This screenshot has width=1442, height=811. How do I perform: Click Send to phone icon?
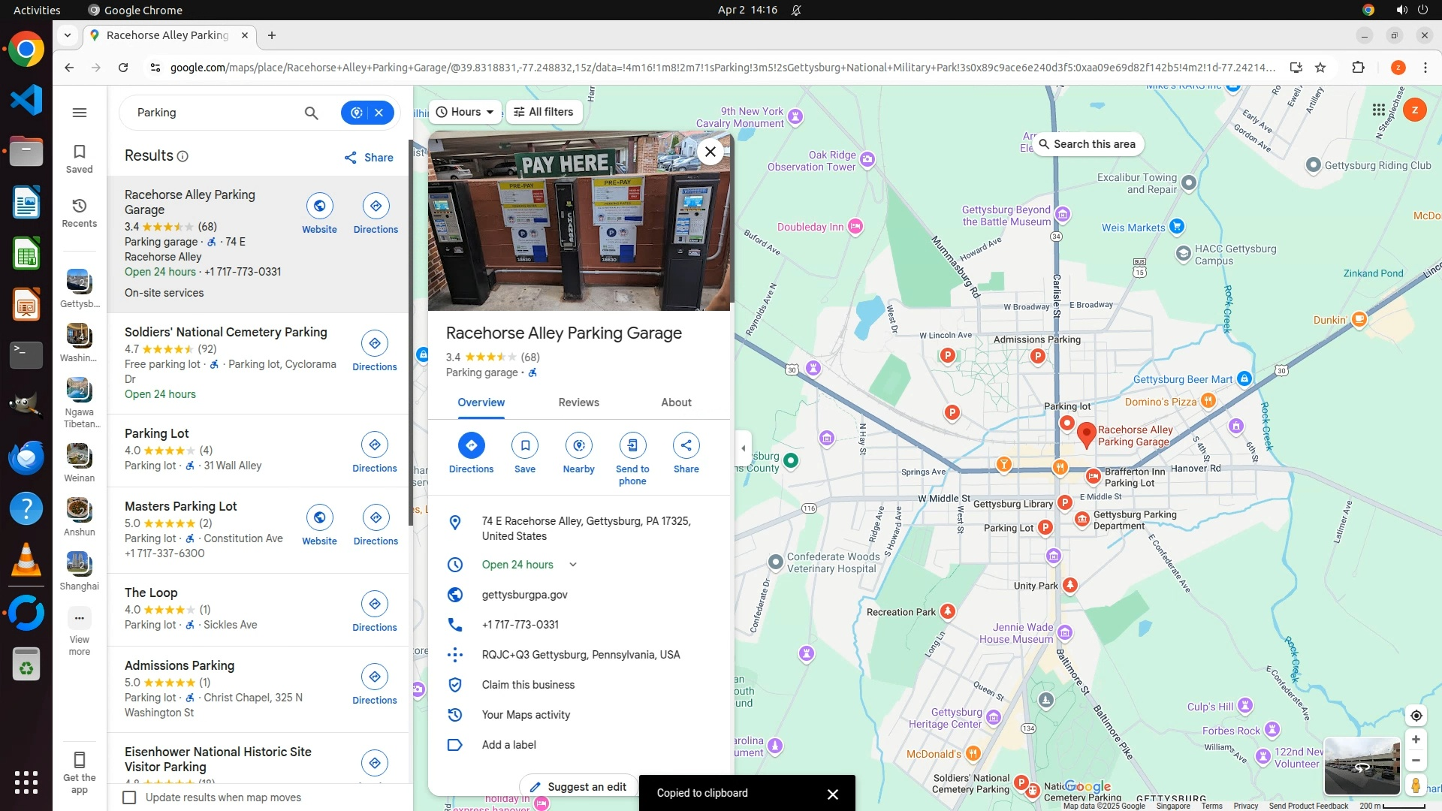[632, 445]
